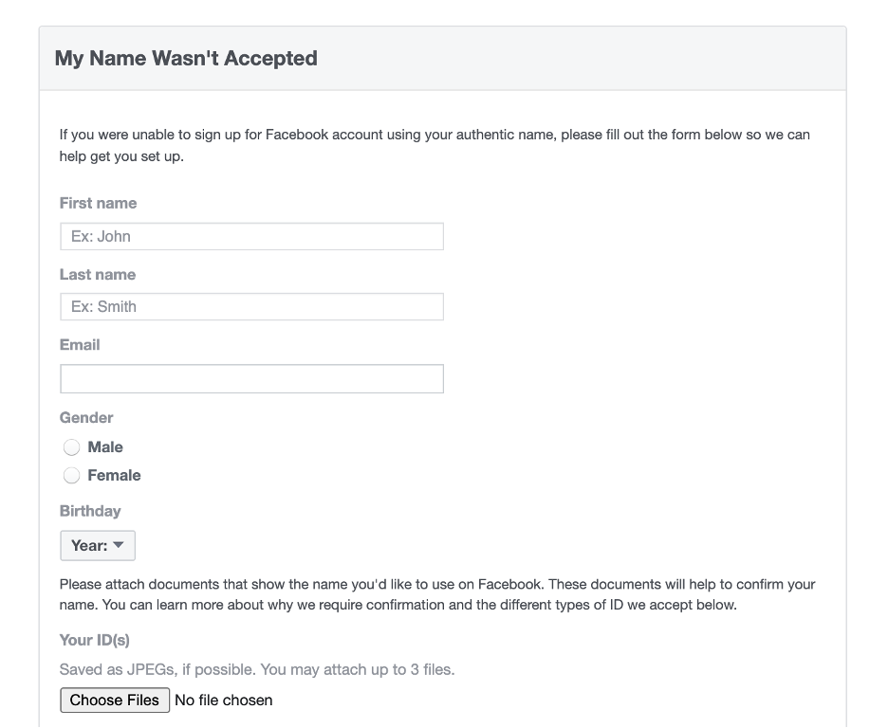Click the First name text field
Viewport: 888px width, 728px height.
(251, 236)
